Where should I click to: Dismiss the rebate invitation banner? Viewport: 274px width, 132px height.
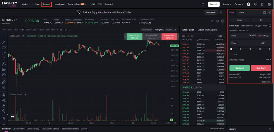(x=221, y=12)
